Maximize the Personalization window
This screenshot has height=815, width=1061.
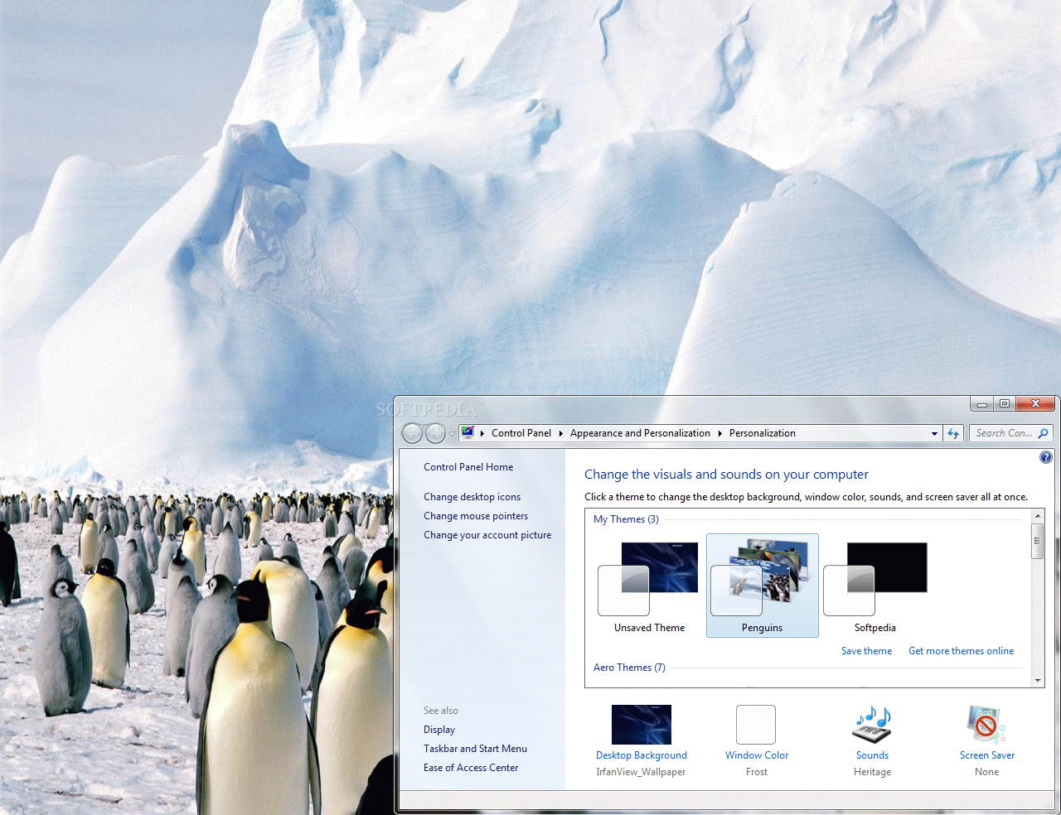coord(1005,404)
